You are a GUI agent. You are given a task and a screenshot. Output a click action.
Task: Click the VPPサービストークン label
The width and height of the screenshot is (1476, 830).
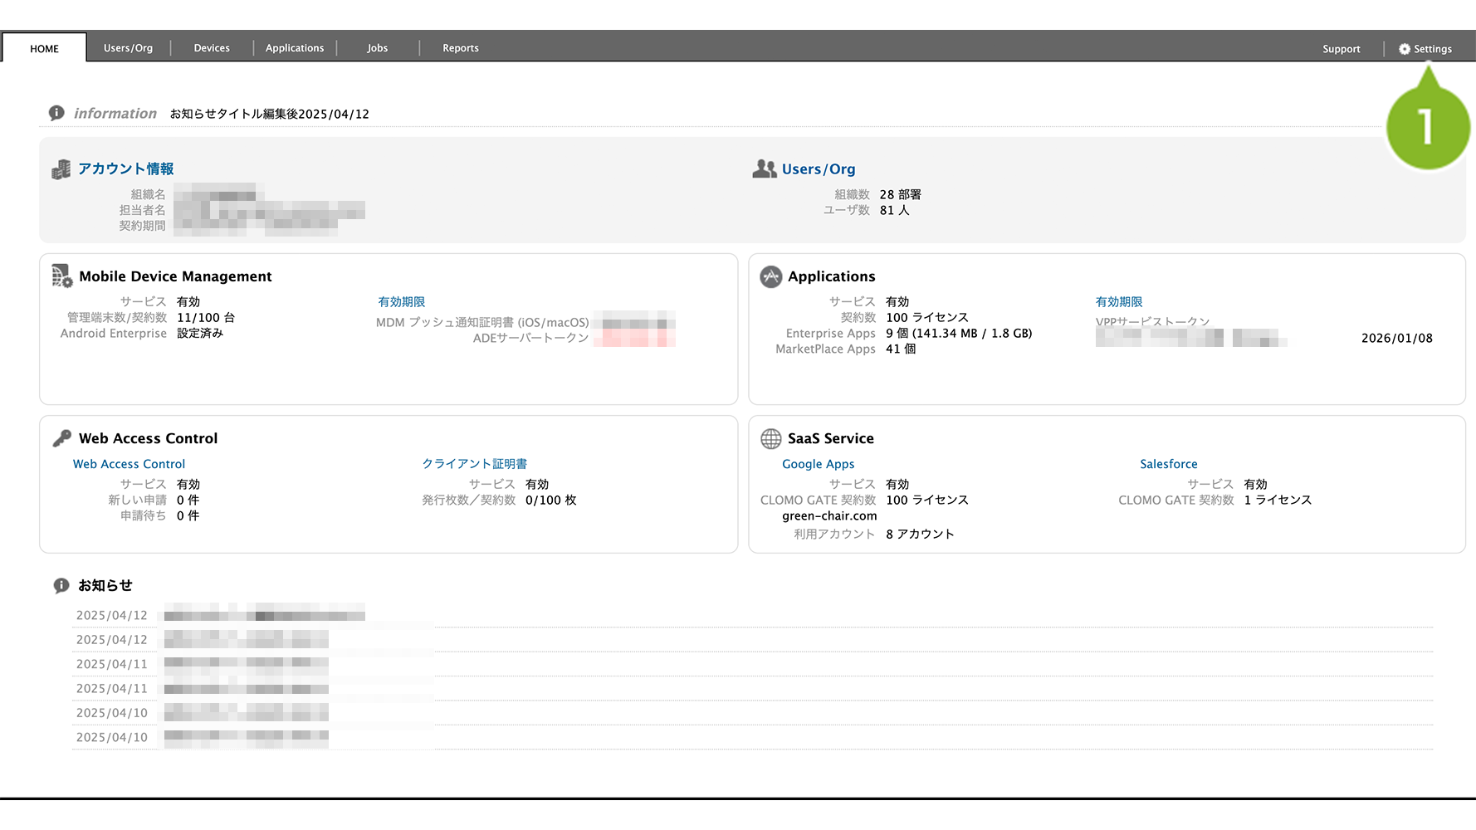point(1152,322)
